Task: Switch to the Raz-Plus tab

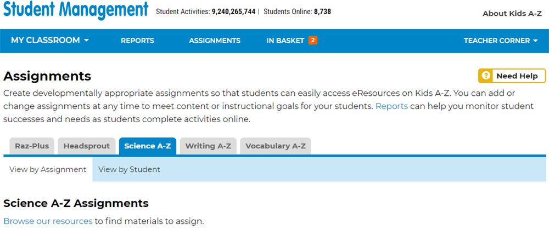Action: [x=32, y=146]
